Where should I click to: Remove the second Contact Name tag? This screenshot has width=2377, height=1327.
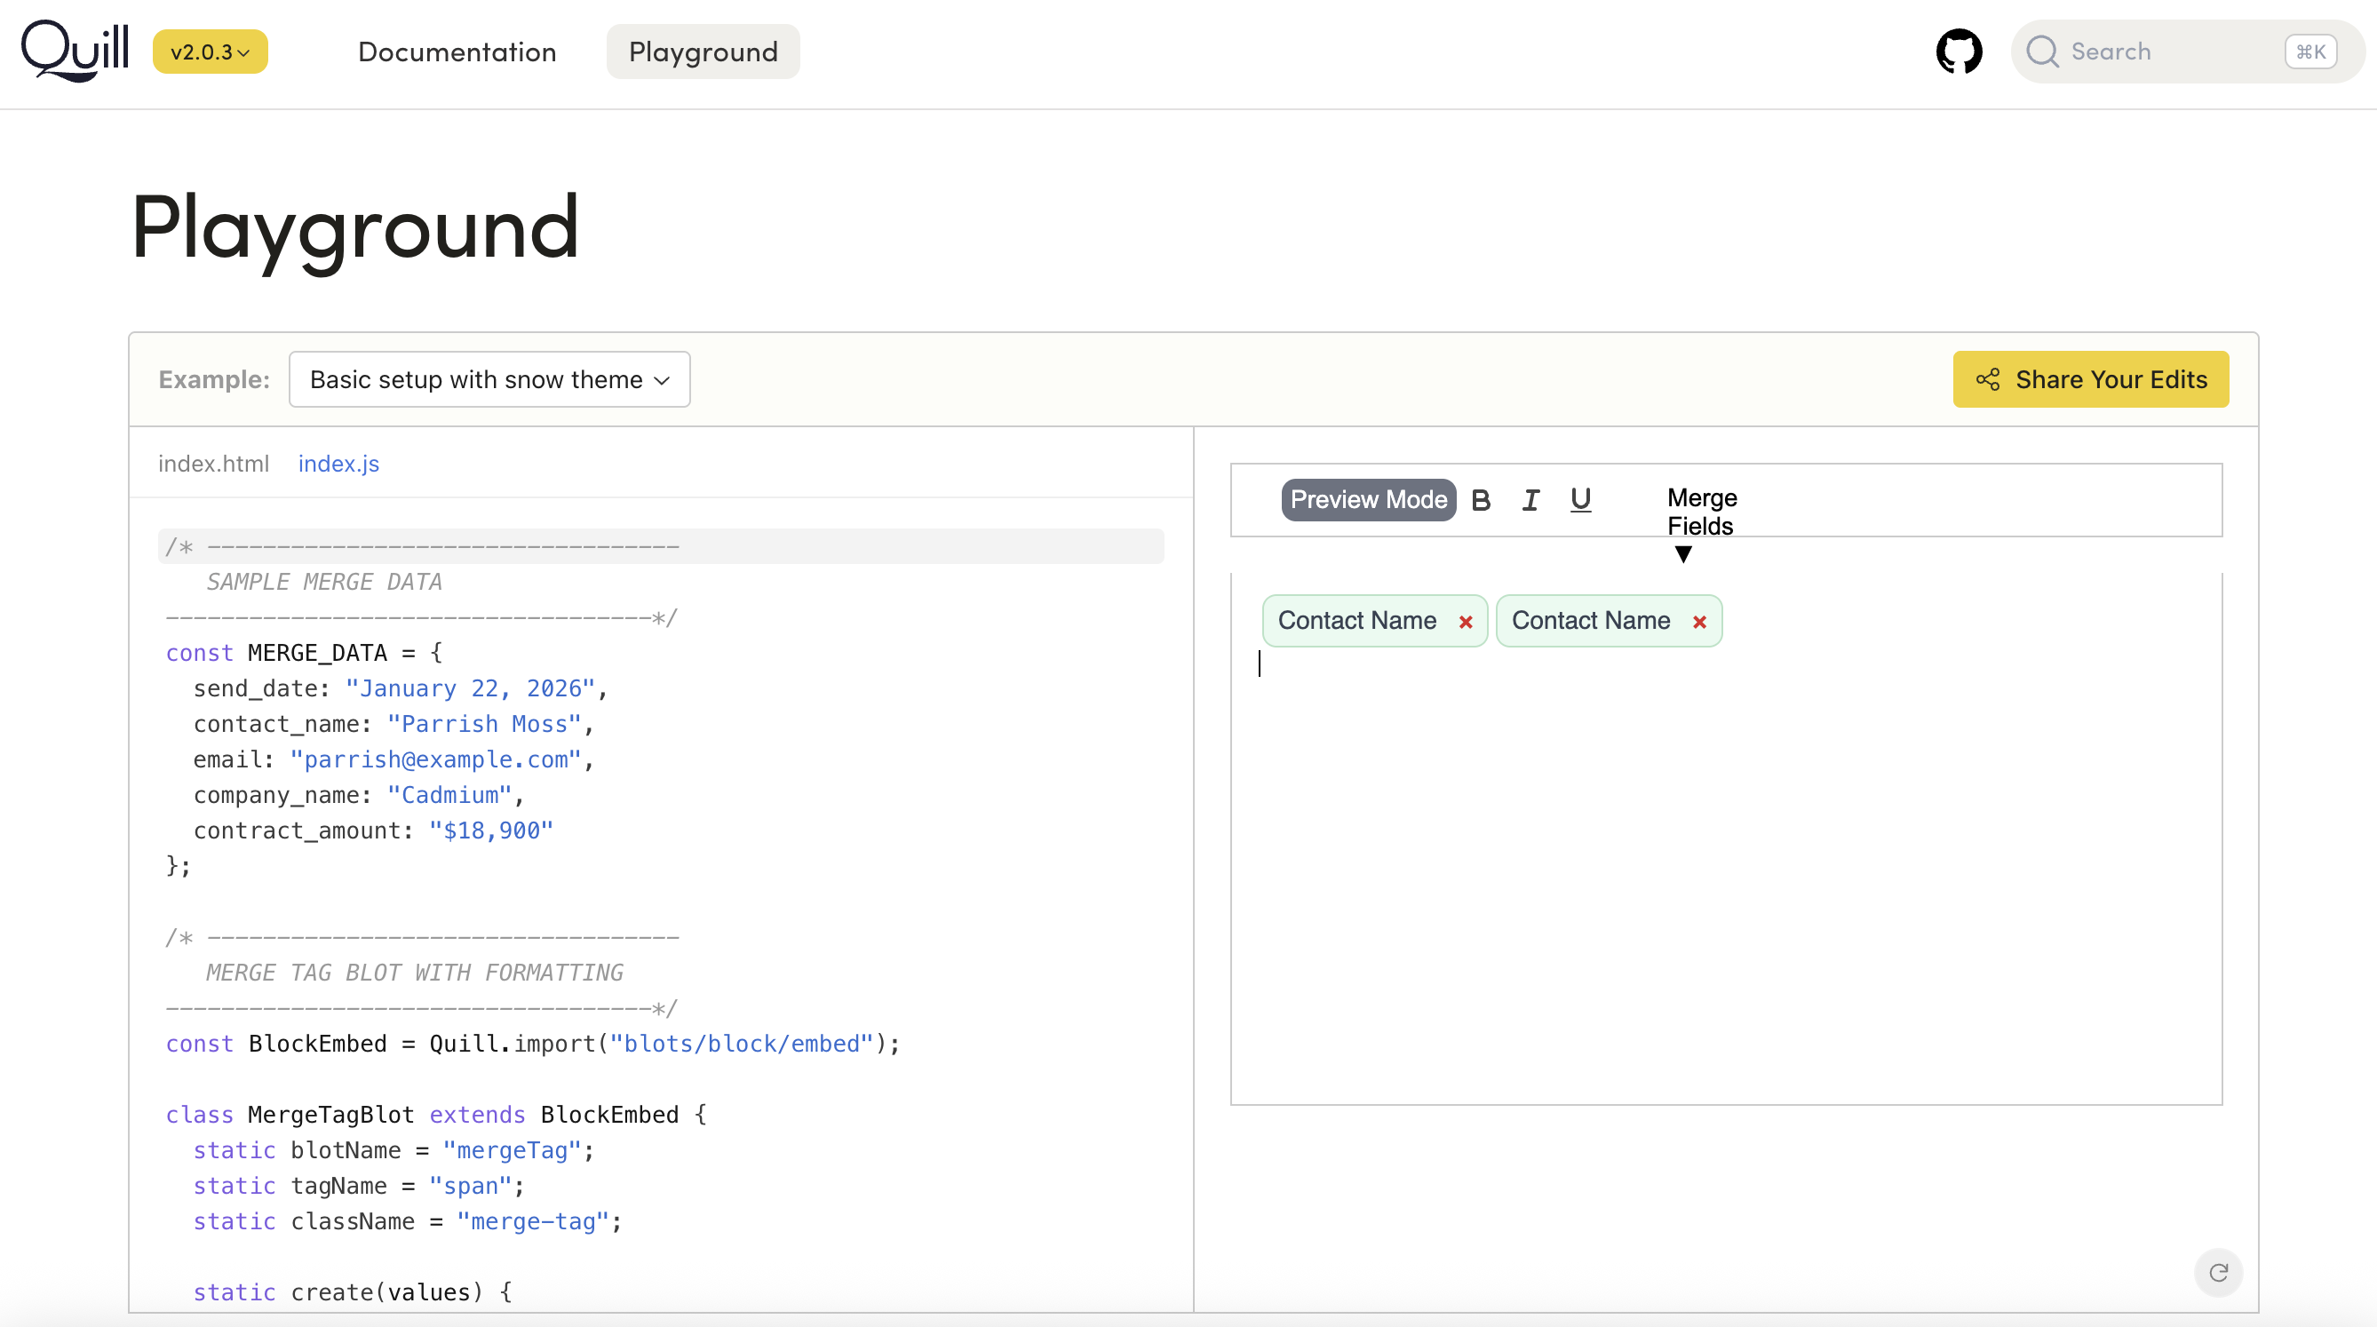(x=1698, y=622)
